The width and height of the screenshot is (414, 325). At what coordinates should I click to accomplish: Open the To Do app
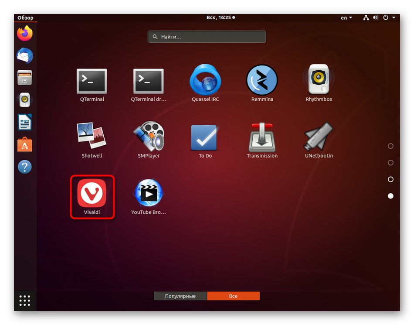coord(205,141)
